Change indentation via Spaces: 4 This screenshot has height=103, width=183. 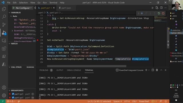pos(118,101)
